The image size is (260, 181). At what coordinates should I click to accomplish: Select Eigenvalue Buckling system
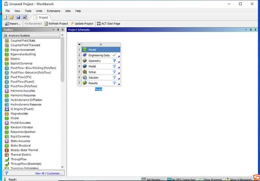pos(23,54)
